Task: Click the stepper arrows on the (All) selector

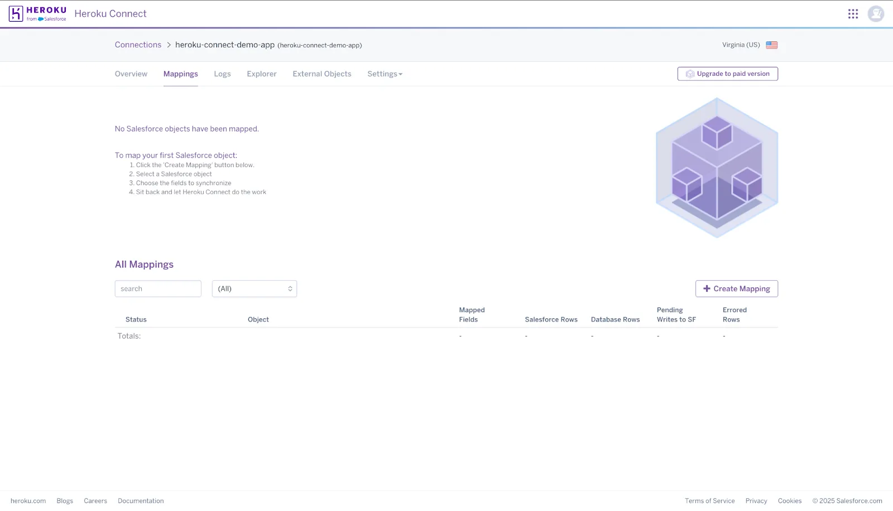Action: point(290,289)
